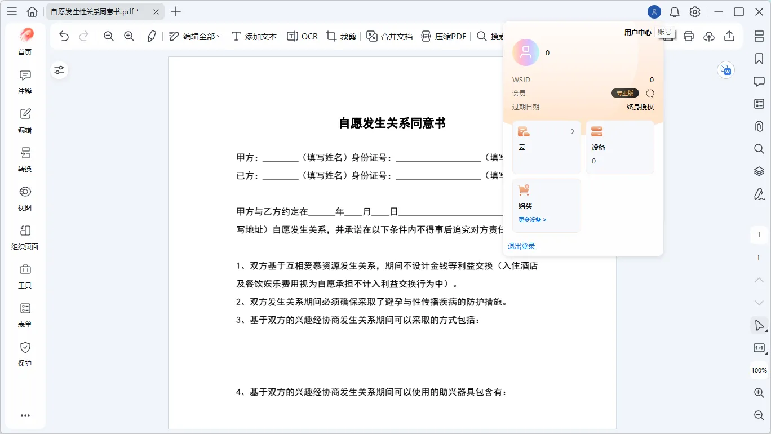Print the document

click(x=689, y=36)
